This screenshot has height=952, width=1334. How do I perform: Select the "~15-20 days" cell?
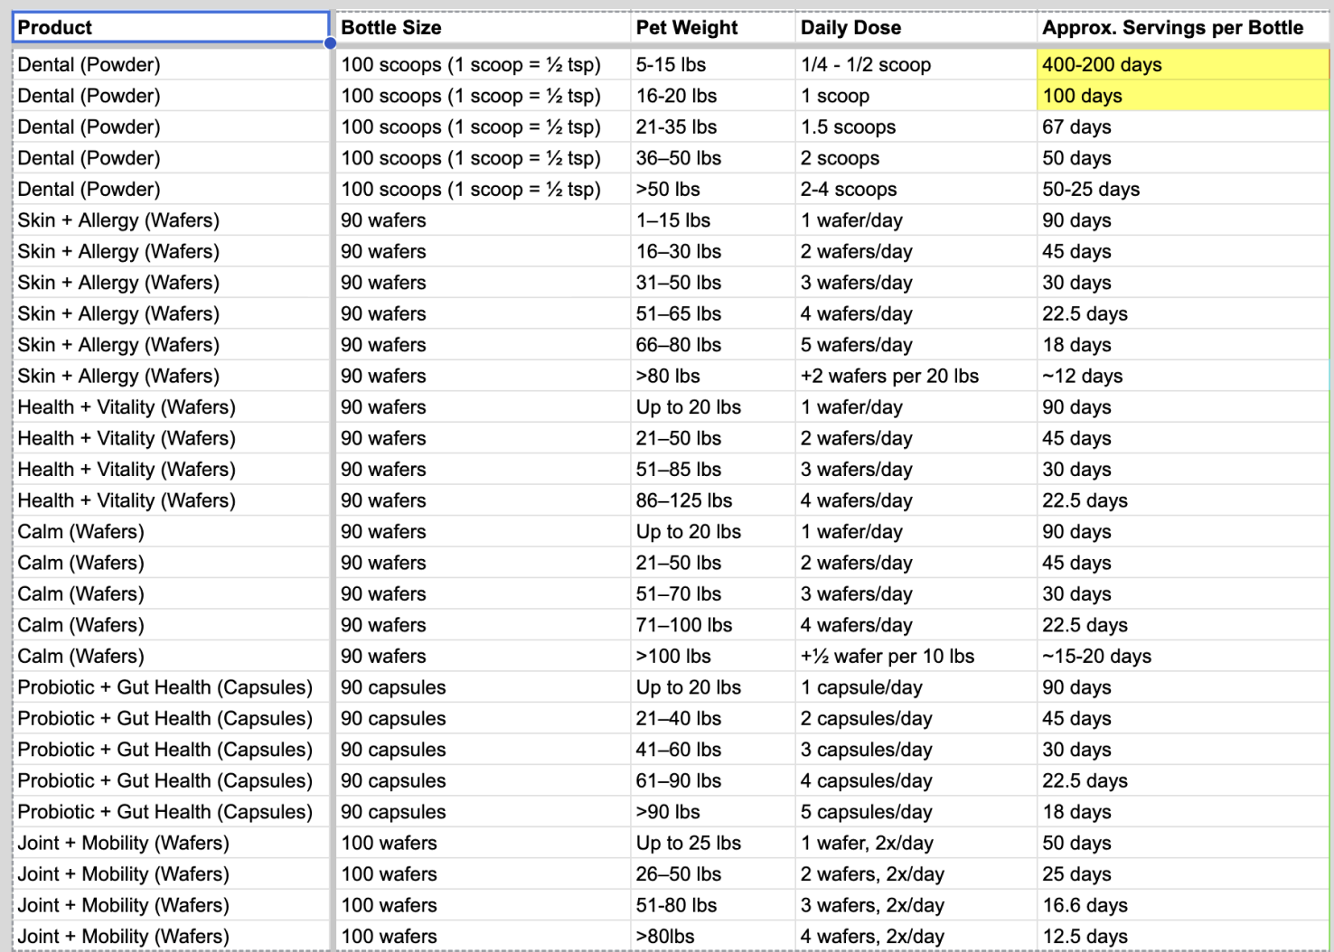[x=1183, y=657]
